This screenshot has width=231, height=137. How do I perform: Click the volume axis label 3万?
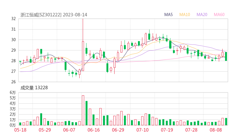pyautogui.click(x=13, y=109)
